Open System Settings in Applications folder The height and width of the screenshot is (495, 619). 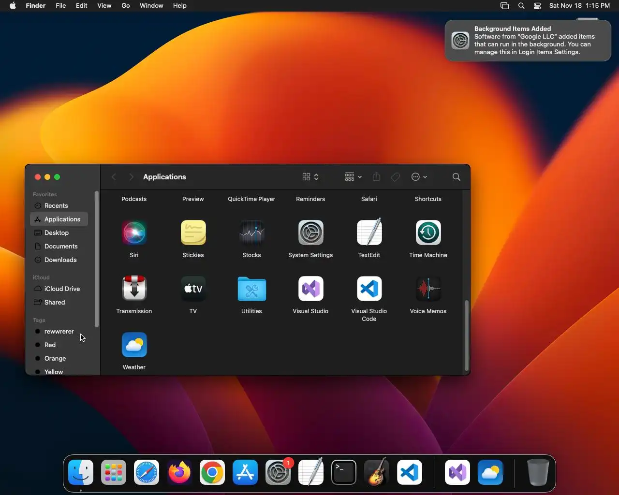pos(310,233)
